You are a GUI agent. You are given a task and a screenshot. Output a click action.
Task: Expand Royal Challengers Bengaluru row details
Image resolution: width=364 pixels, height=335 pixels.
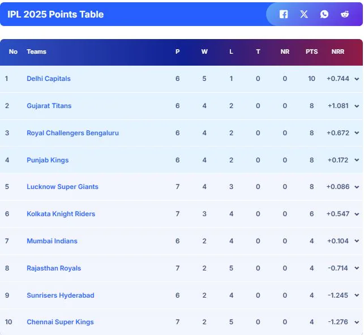click(357, 134)
